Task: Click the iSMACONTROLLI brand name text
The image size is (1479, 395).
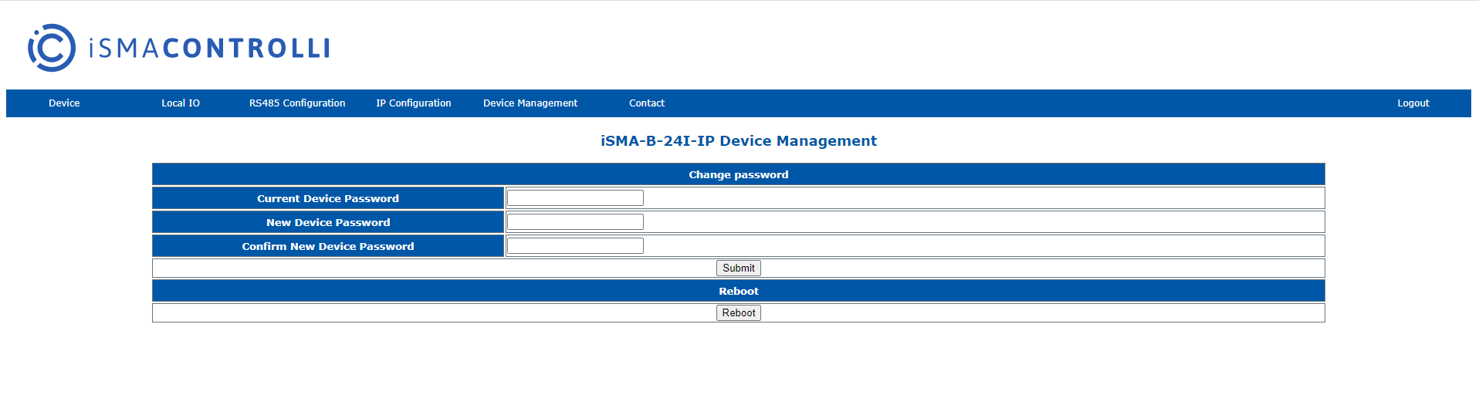Action: click(x=209, y=49)
